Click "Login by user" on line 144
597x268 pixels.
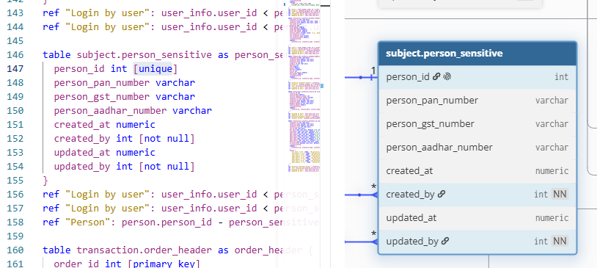(x=107, y=27)
